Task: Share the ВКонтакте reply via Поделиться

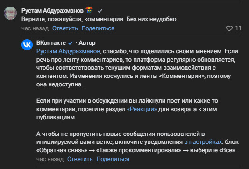Action: click(x=113, y=159)
